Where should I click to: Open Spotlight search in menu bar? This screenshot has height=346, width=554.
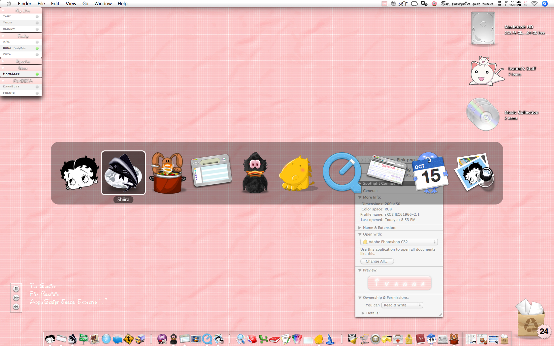(545, 4)
